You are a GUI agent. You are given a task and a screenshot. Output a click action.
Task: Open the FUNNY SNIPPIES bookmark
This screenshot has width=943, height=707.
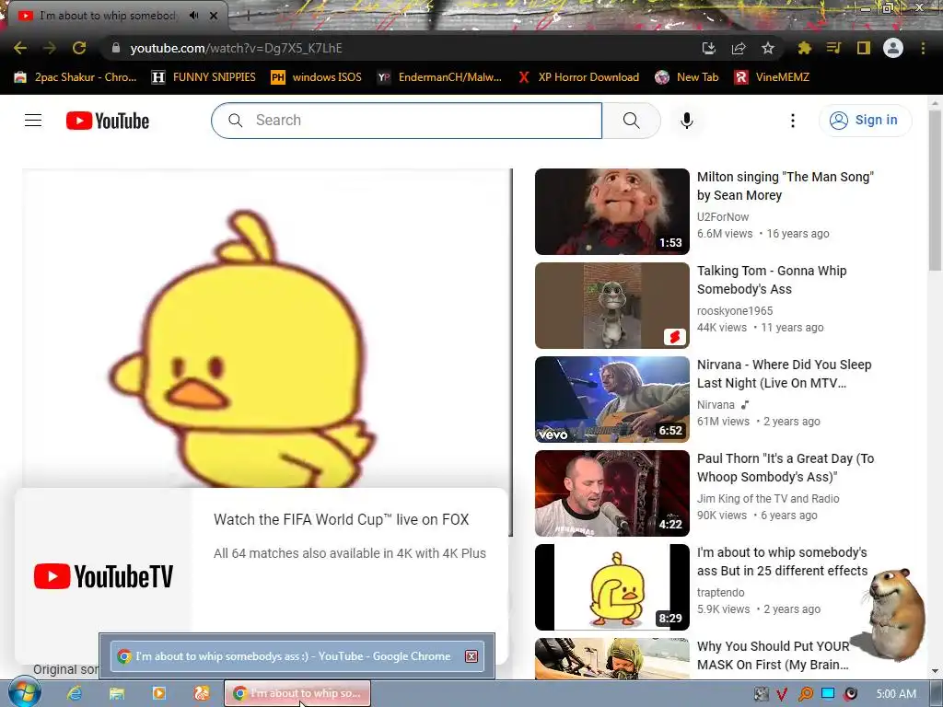(204, 77)
